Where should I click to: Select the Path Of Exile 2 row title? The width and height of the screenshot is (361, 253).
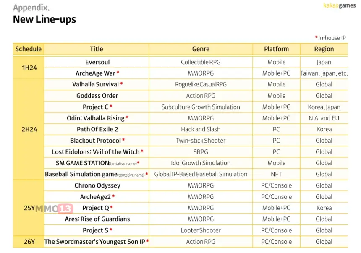[97, 129]
